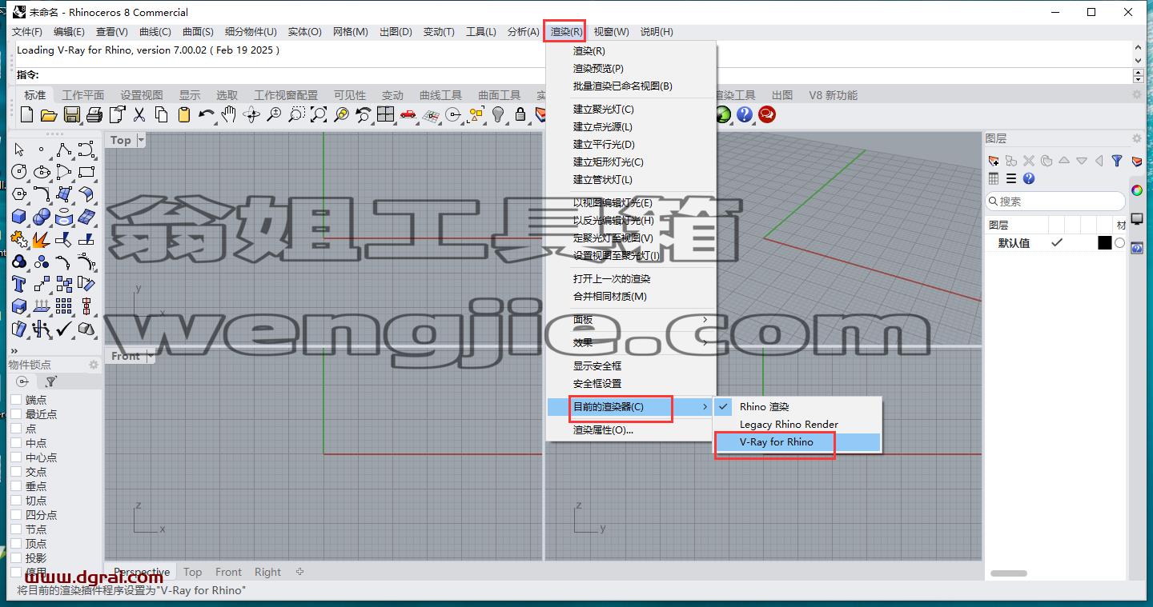Click the red car shaded display icon

click(408, 114)
